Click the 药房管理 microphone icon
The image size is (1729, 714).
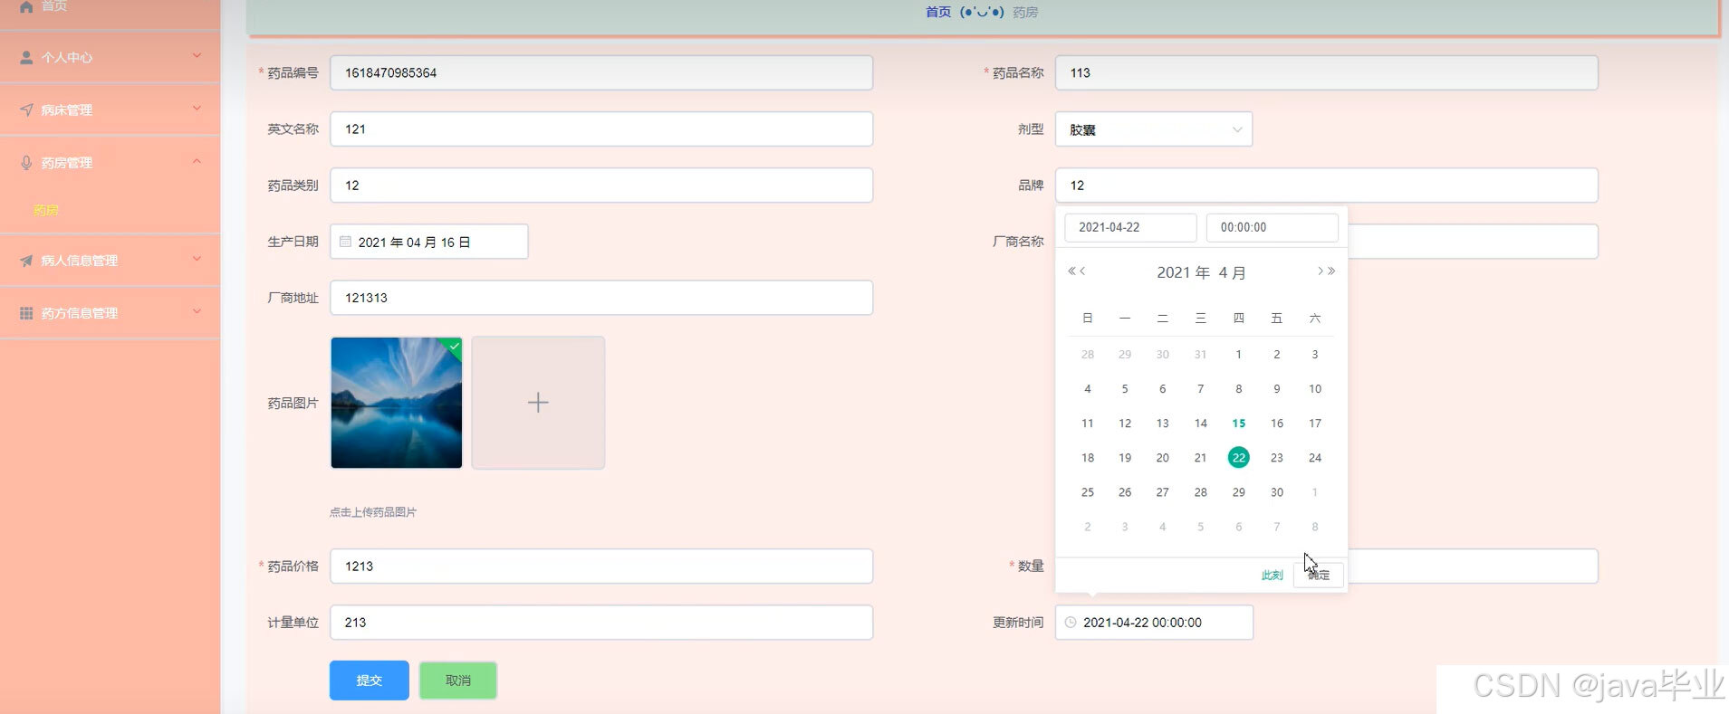point(26,162)
